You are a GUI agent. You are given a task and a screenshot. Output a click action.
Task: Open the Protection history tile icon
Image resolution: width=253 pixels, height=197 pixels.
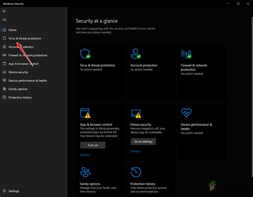click(136, 172)
